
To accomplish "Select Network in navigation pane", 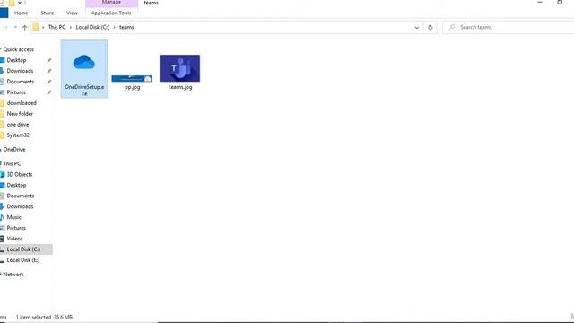I will point(13,275).
